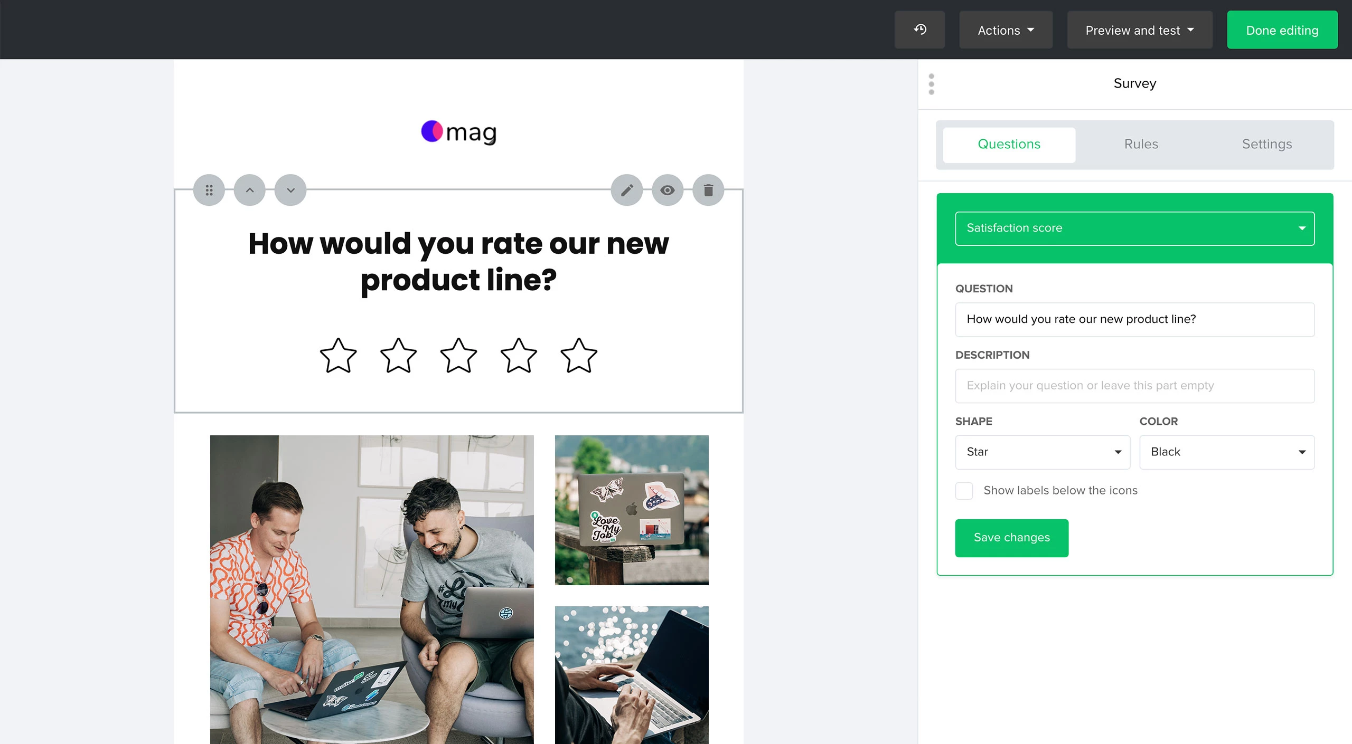Move survey block up with chevron
Image resolution: width=1352 pixels, height=744 pixels.
pos(250,190)
